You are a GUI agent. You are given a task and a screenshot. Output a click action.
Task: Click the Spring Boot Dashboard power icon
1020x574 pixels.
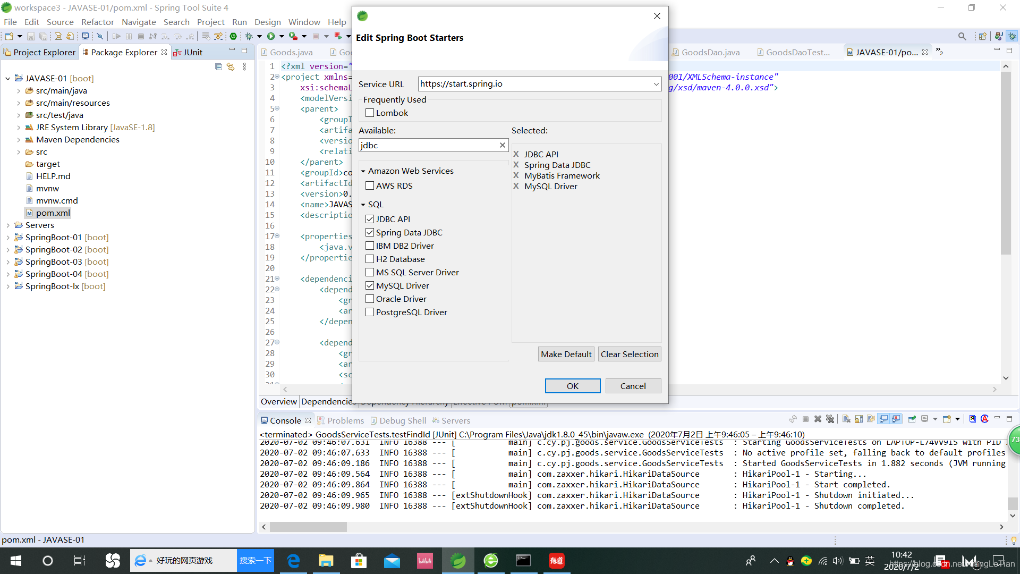(x=233, y=36)
